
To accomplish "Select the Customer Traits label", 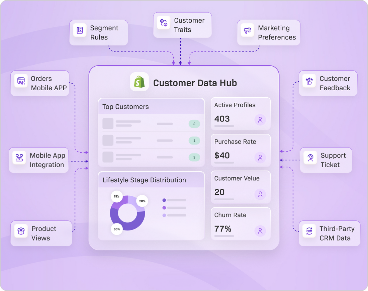I will (189, 25).
